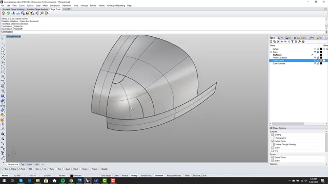Click the right-pointing triangle toolbar icon

pyautogui.click(x=47, y=13)
